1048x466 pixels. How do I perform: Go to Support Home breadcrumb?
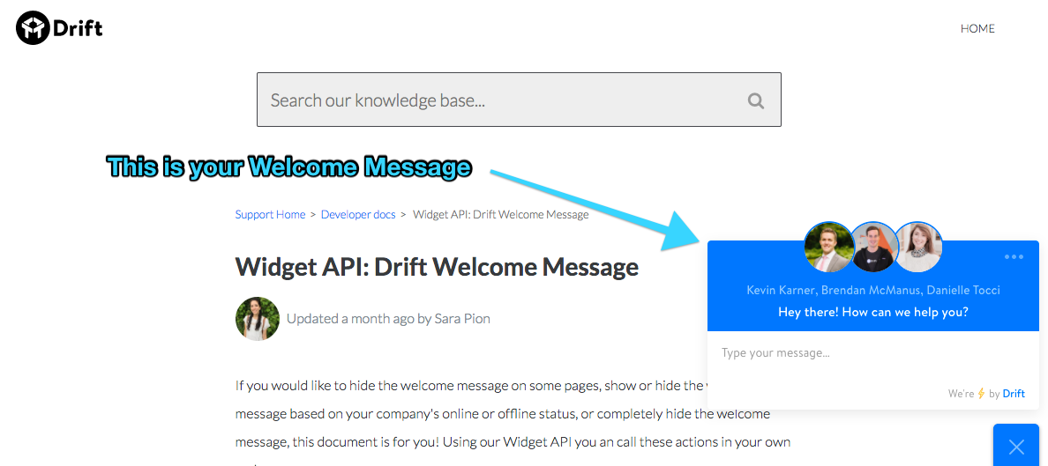[270, 214]
